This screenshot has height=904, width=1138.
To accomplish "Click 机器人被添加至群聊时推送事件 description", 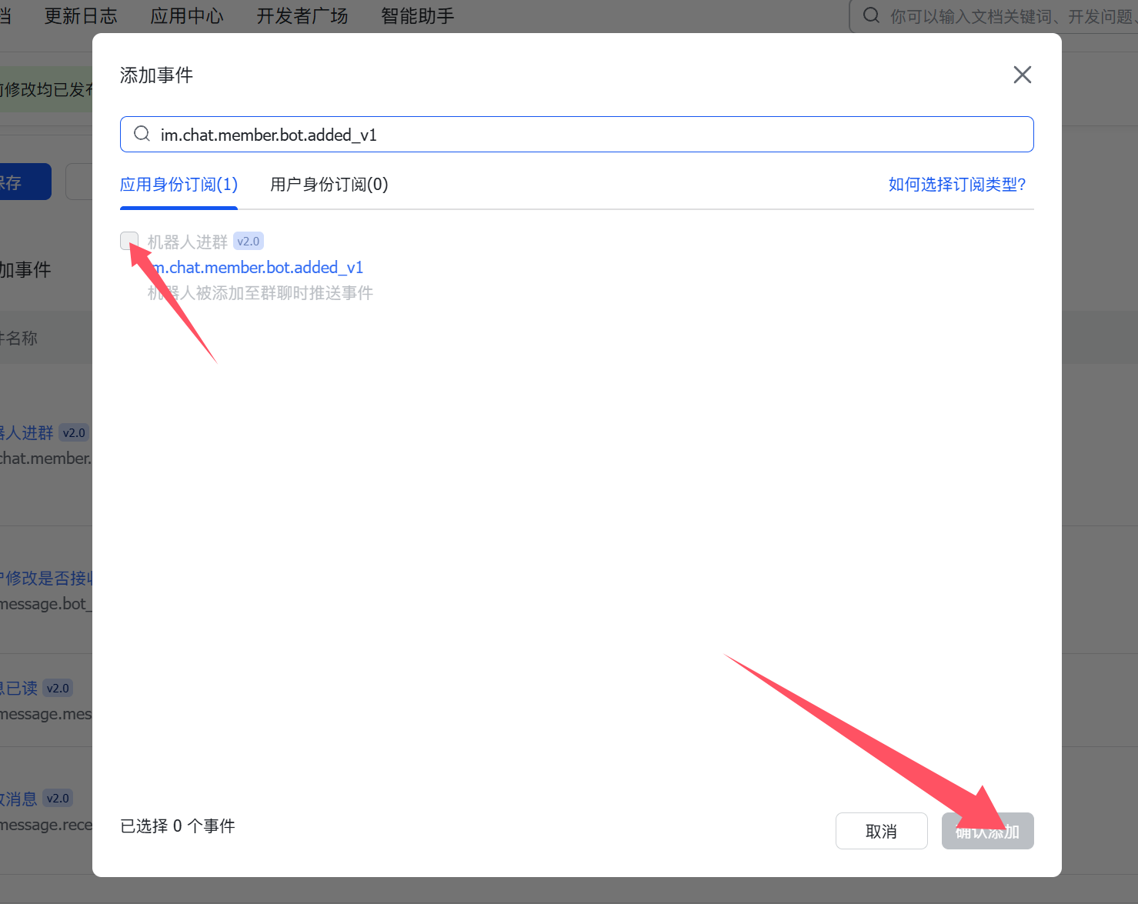I will (260, 293).
